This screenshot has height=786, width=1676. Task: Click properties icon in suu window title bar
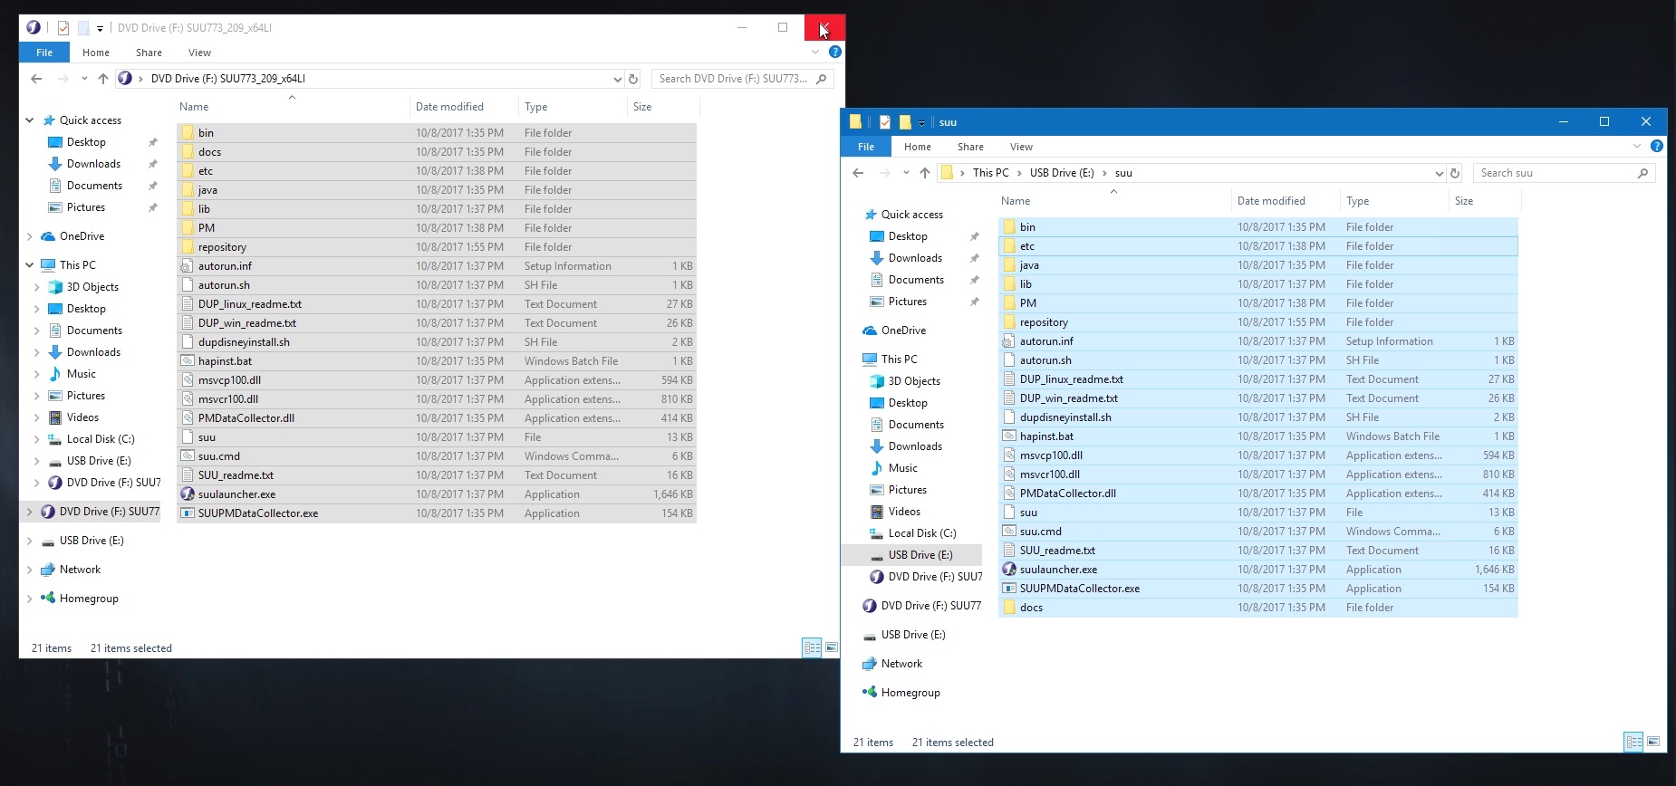tap(885, 122)
